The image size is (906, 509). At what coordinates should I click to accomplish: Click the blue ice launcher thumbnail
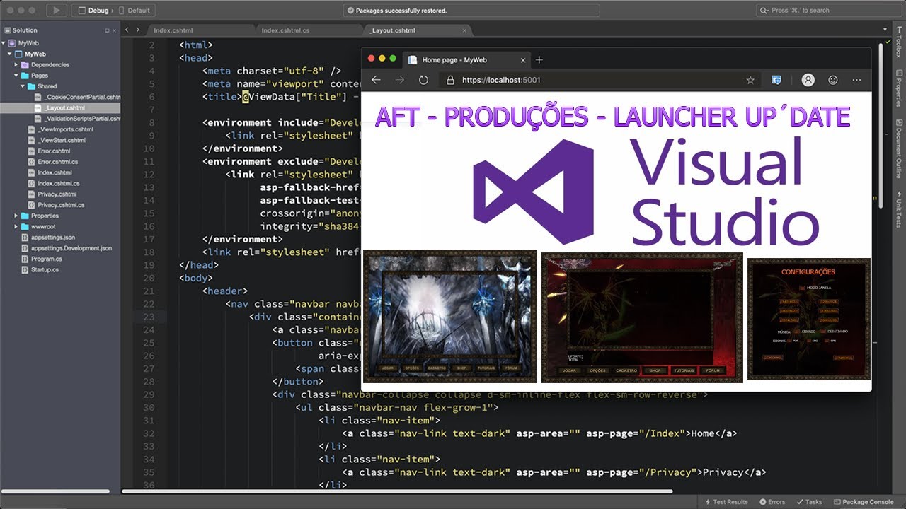click(x=449, y=315)
